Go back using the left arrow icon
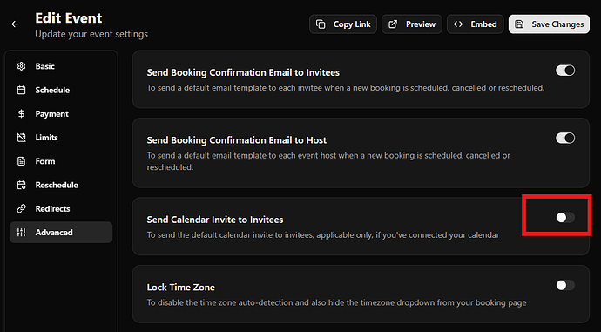The height and width of the screenshot is (332, 601). [15, 24]
